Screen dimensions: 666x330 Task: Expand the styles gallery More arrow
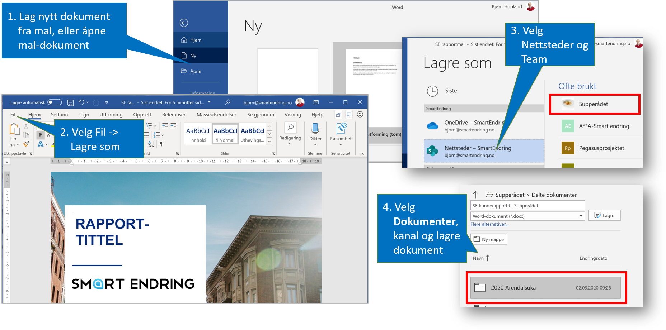269,142
